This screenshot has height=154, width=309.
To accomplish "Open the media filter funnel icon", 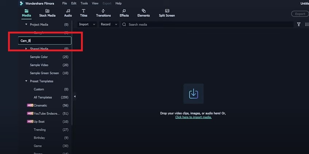I will click(299, 24).
